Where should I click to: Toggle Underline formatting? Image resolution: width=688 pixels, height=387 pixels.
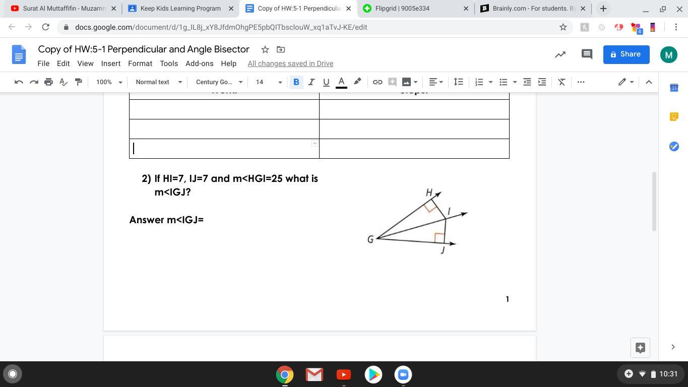click(326, 82)
